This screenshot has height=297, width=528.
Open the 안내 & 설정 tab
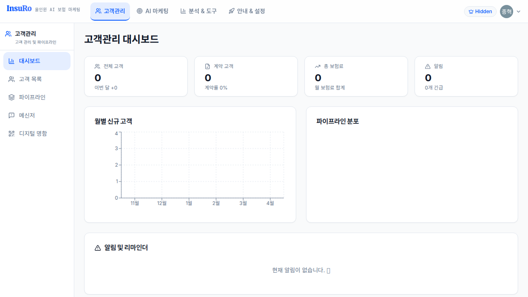(x=247, y=11)
